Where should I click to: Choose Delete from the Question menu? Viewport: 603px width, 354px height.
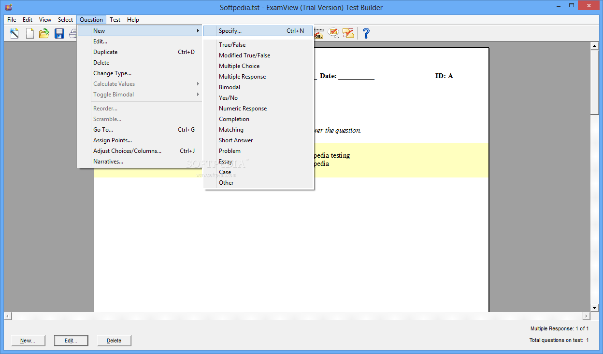pos(140,63)
